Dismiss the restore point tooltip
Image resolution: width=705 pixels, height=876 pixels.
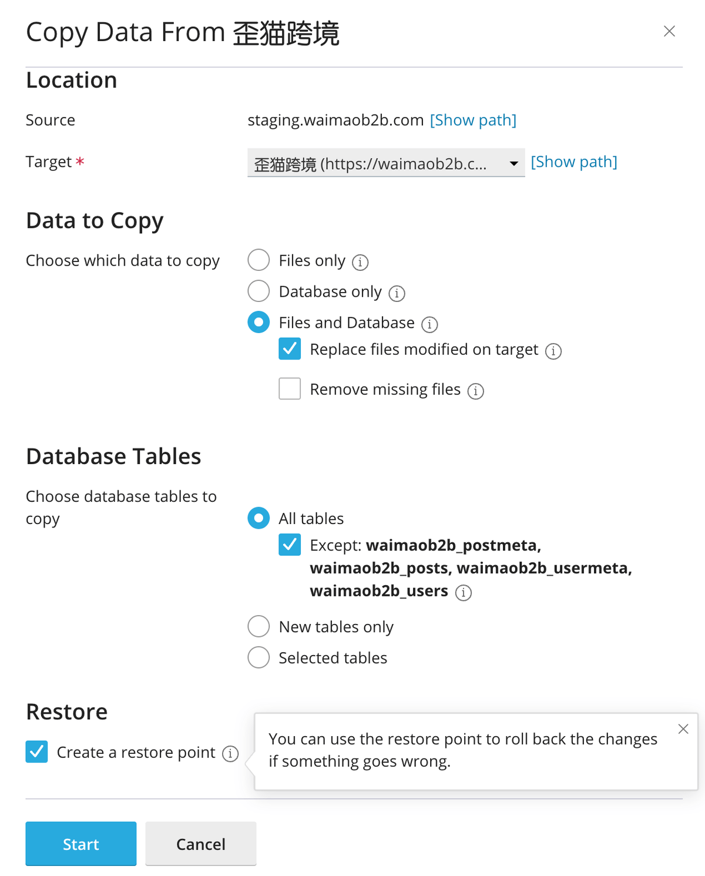[683, 729]
